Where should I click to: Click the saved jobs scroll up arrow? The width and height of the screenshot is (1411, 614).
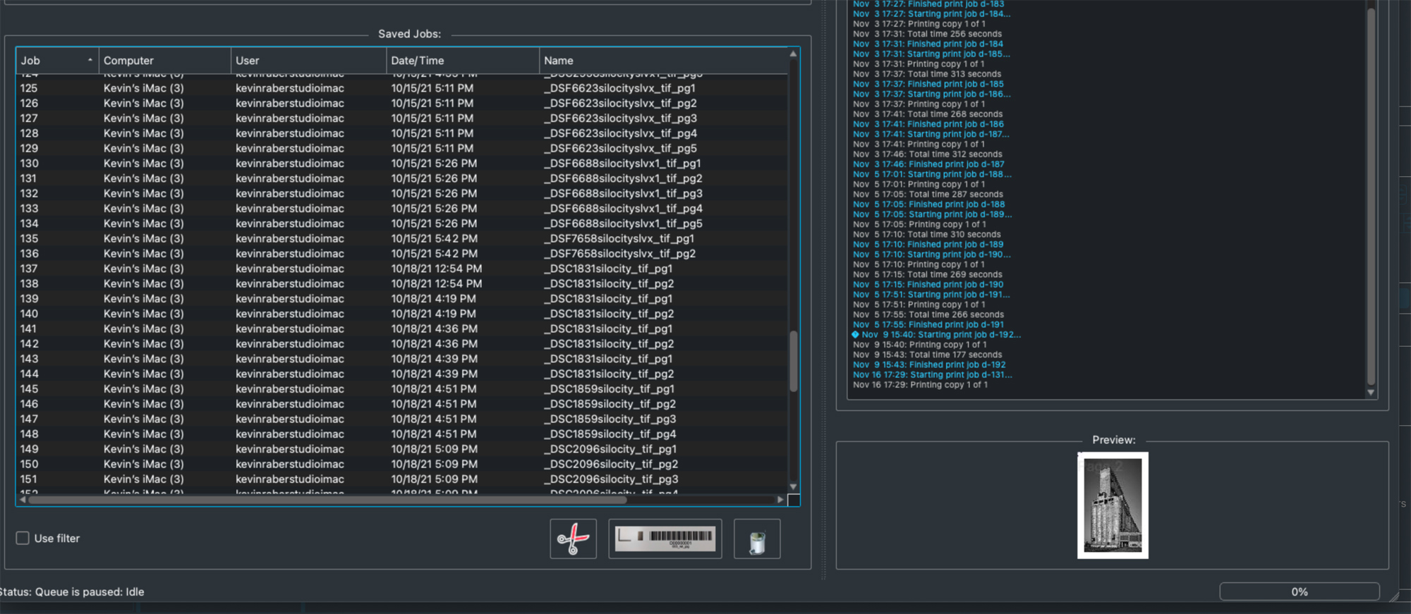tap(793, 54)
